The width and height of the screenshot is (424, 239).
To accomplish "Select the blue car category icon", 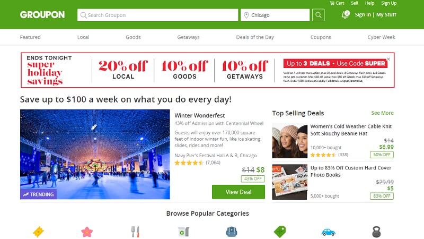I will pos(328,232).
